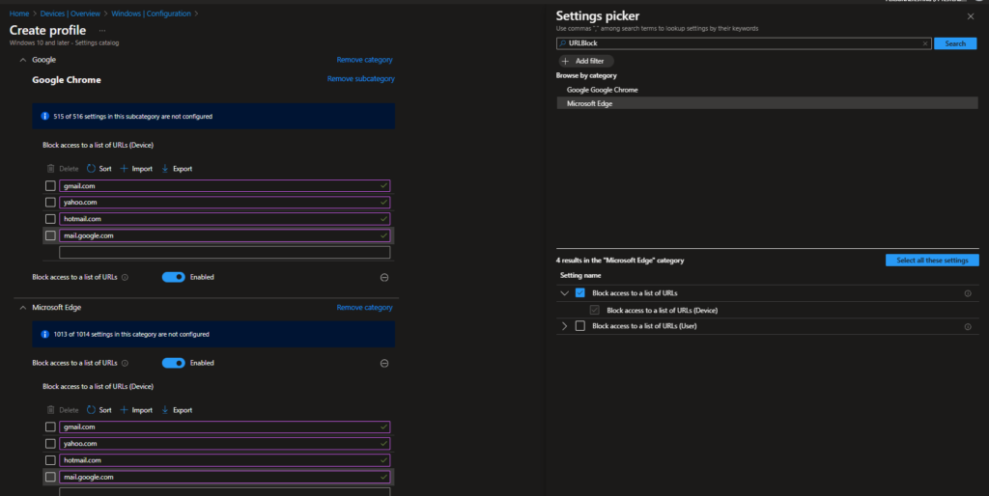Click the Add filter button
The image size is (989, 496).
[x=586, y=61]
